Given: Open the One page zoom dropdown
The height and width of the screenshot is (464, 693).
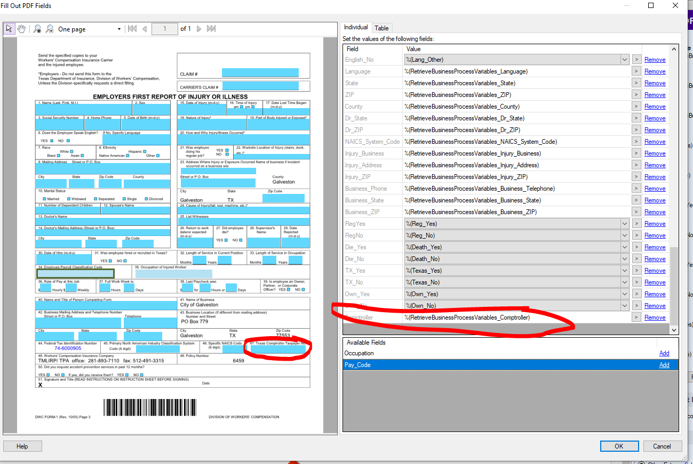Looking at the screenshot, I should point(119,29).
